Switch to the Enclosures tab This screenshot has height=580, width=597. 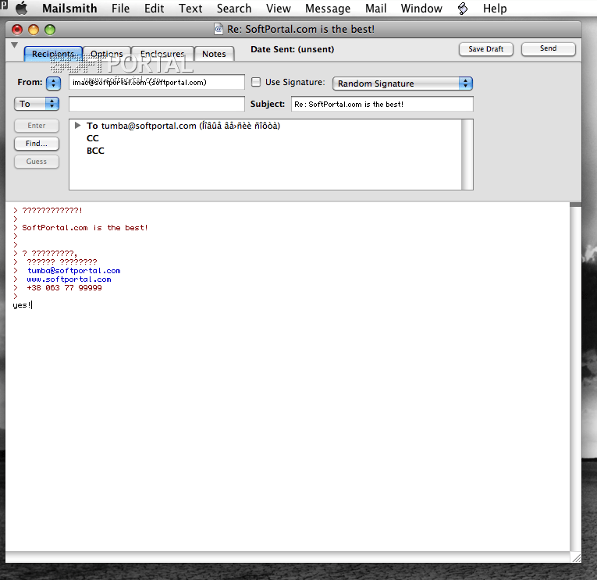click(x=162, y=54)
